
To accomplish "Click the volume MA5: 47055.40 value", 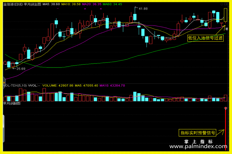I will click(x=86, y=85).
